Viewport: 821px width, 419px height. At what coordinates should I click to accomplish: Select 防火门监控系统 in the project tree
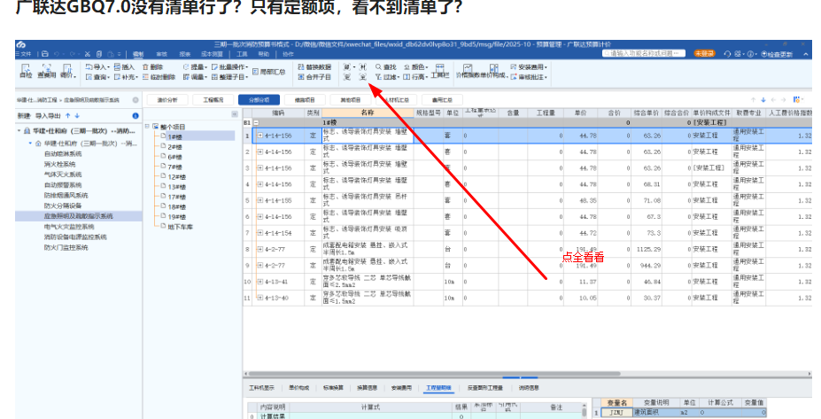click(66, 247)
